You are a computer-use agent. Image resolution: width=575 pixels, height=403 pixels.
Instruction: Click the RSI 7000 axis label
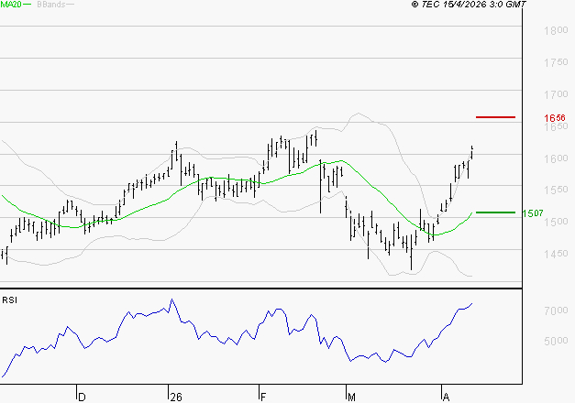click(556, 310)
